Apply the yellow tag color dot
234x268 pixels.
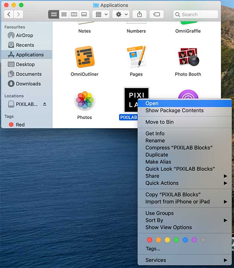(167, 240)
